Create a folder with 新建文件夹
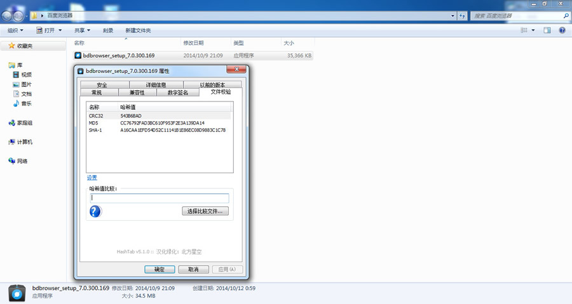Viewport: 572px width, 304px height. click(x=138, y=30)
